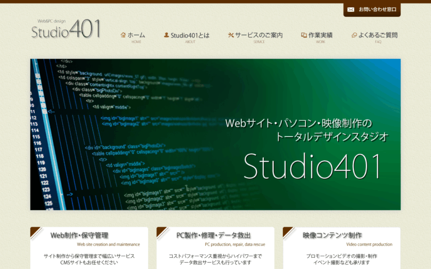This screenshot has width=431, height=269.
Task: Open 作業実績 work menu item
Action: click(x=317, y=38)
